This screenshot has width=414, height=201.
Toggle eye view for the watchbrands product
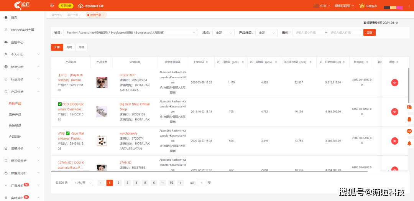coord(394,141)
